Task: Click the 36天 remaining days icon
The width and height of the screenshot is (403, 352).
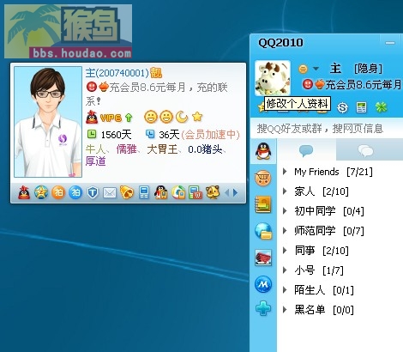Action: 150,134
